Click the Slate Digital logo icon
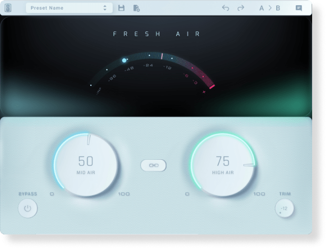This screenshot has height=249, width=327. [7, 8]
